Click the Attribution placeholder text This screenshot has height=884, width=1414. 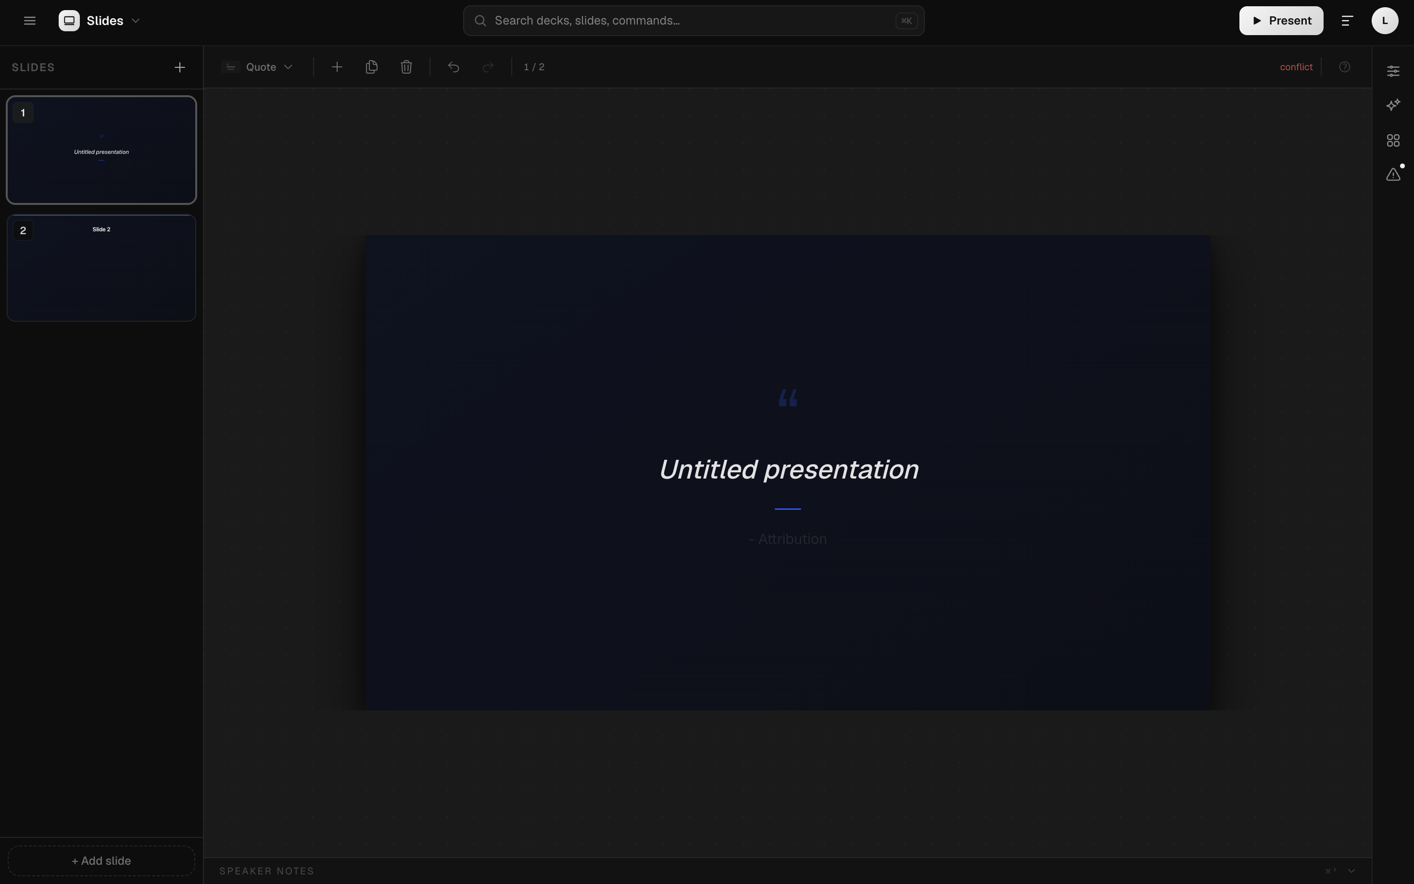point(787,539)
